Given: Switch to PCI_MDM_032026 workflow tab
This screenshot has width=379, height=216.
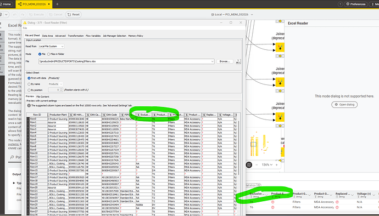Looking at the screenshot, I should point(34,4).
